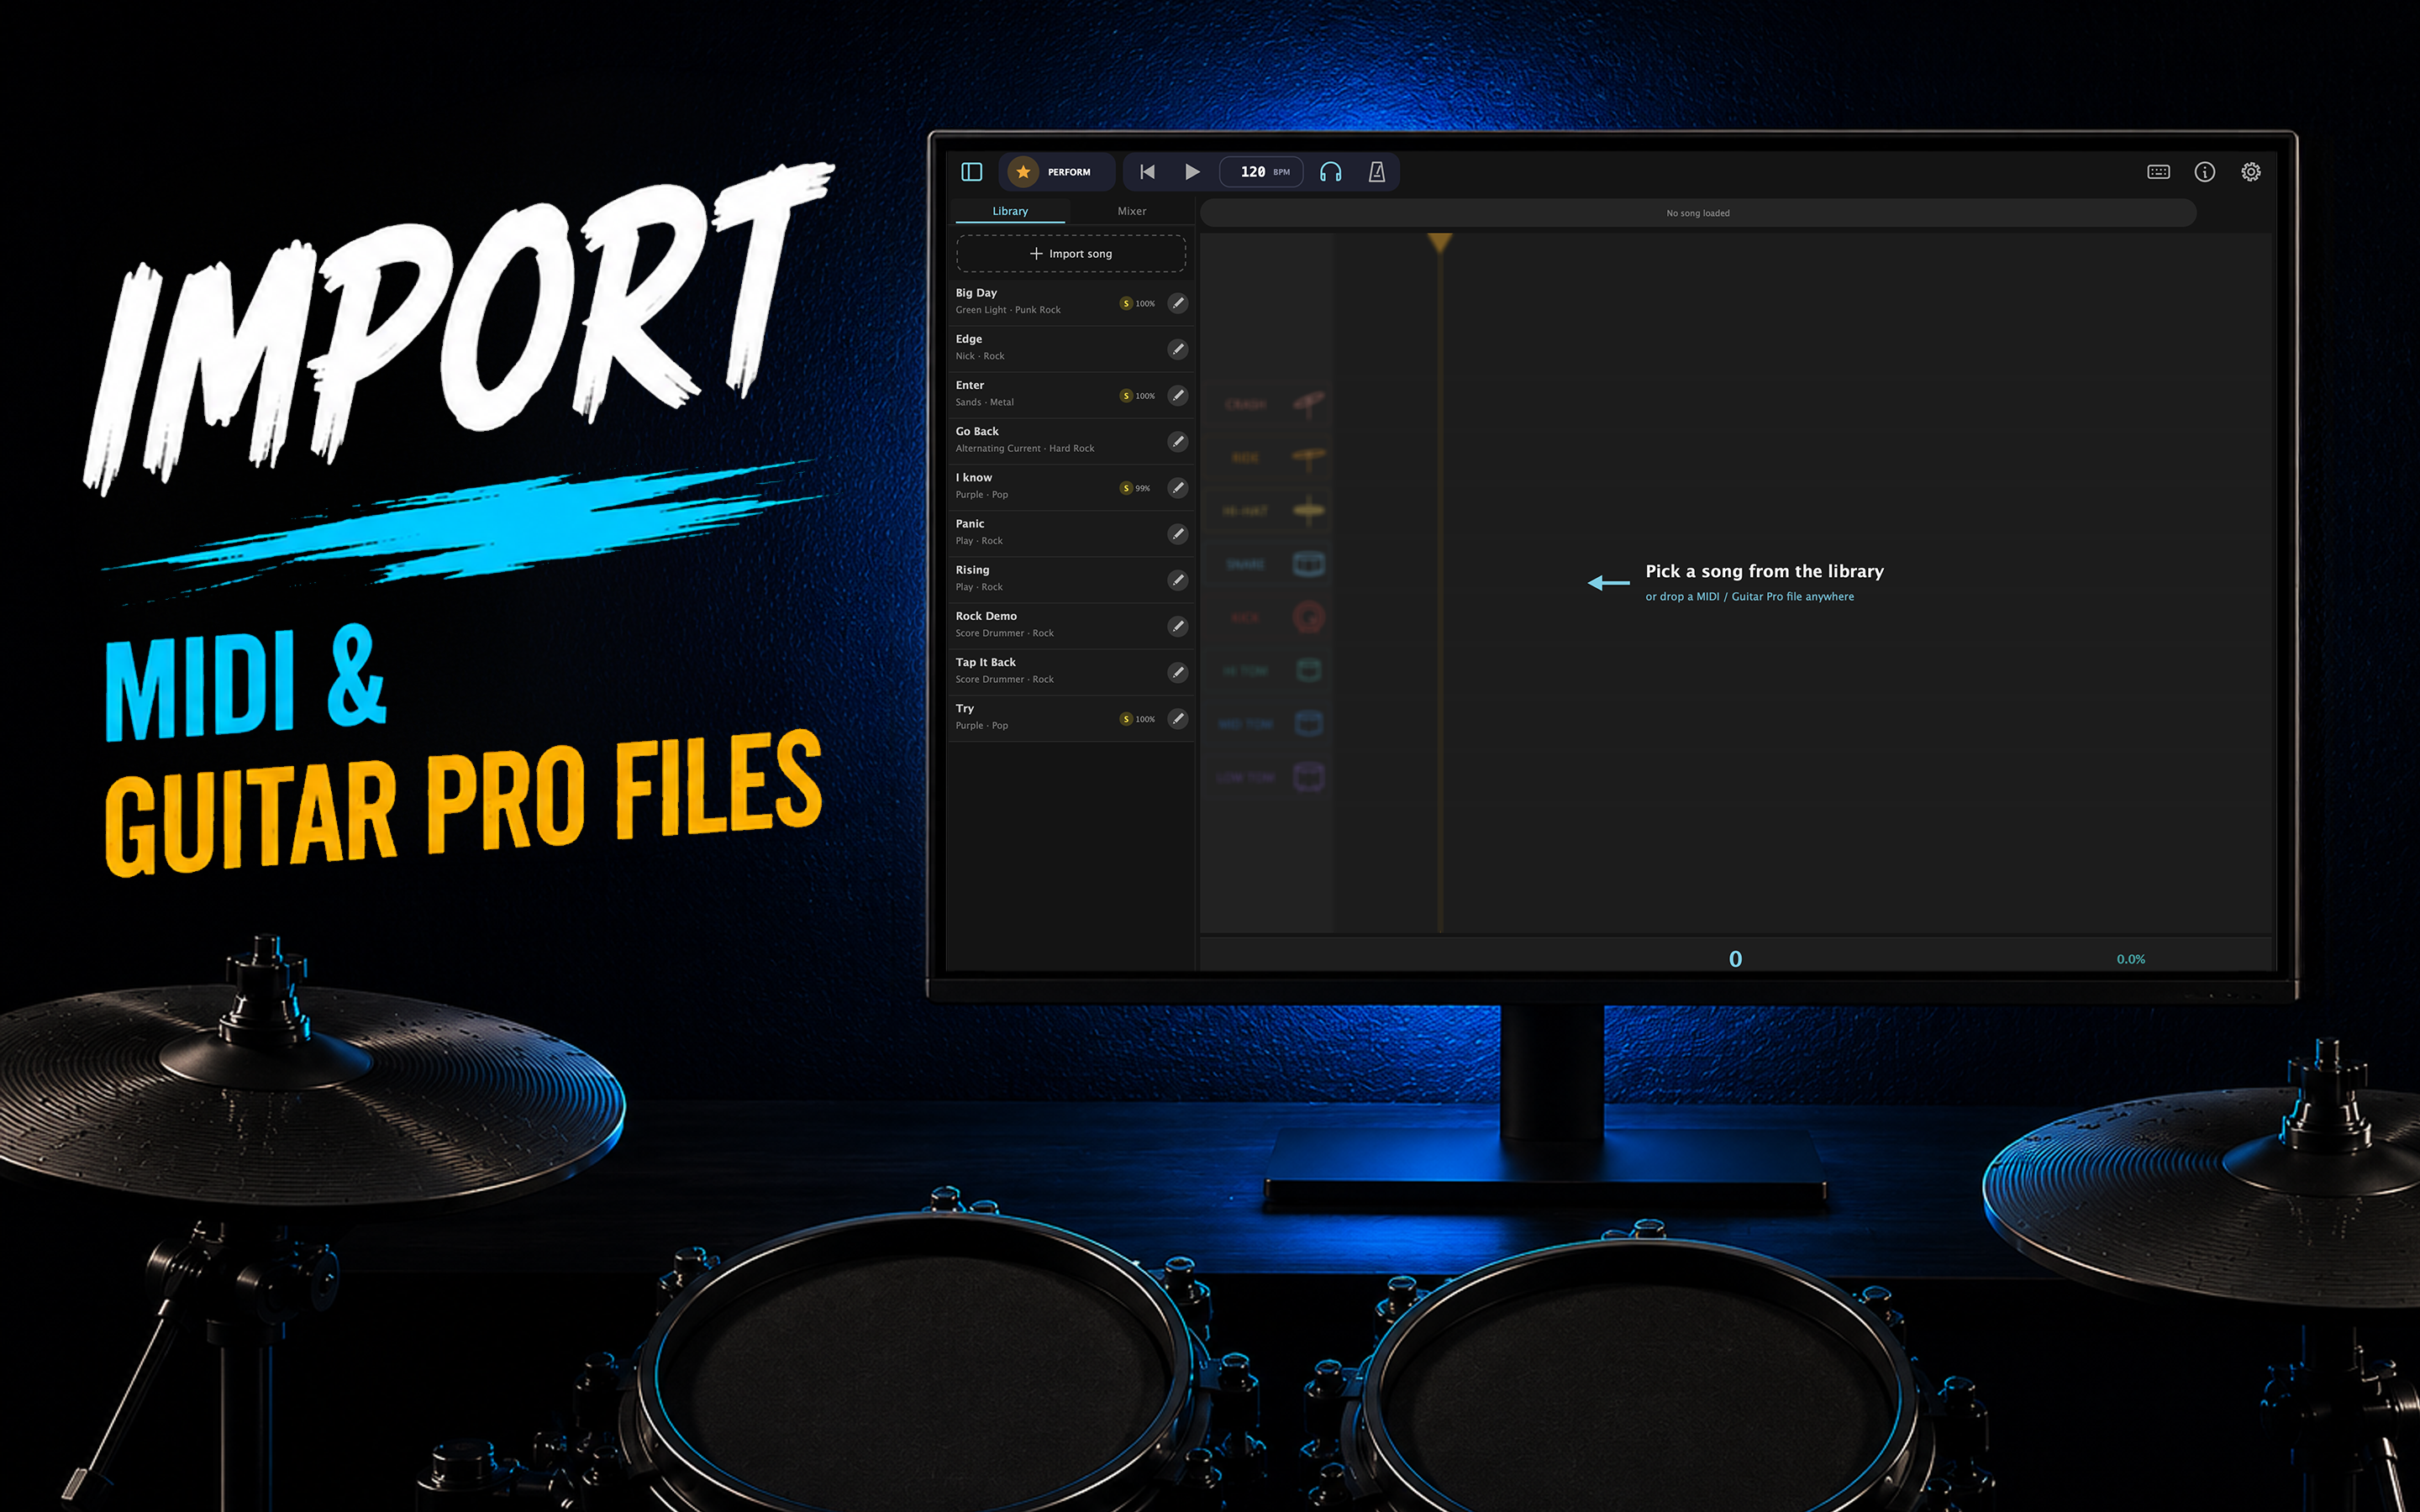The width and height of the screenshot is (2420, 1512).
Task: Click the Import song button
Action: [1071, 254]
